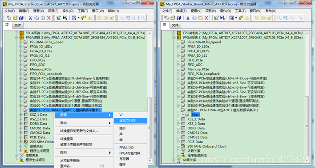
Task: Expand FPGA_IO_LEDs folder in left window
Action: tap(20, 47)
